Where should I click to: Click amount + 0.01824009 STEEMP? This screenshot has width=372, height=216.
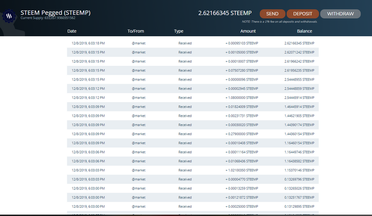pyautogui.click(x=242, y=107)
